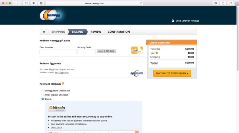239x133 pixels.
Task: Click the Safari forward arrow
Action: (x=19, y=3)
